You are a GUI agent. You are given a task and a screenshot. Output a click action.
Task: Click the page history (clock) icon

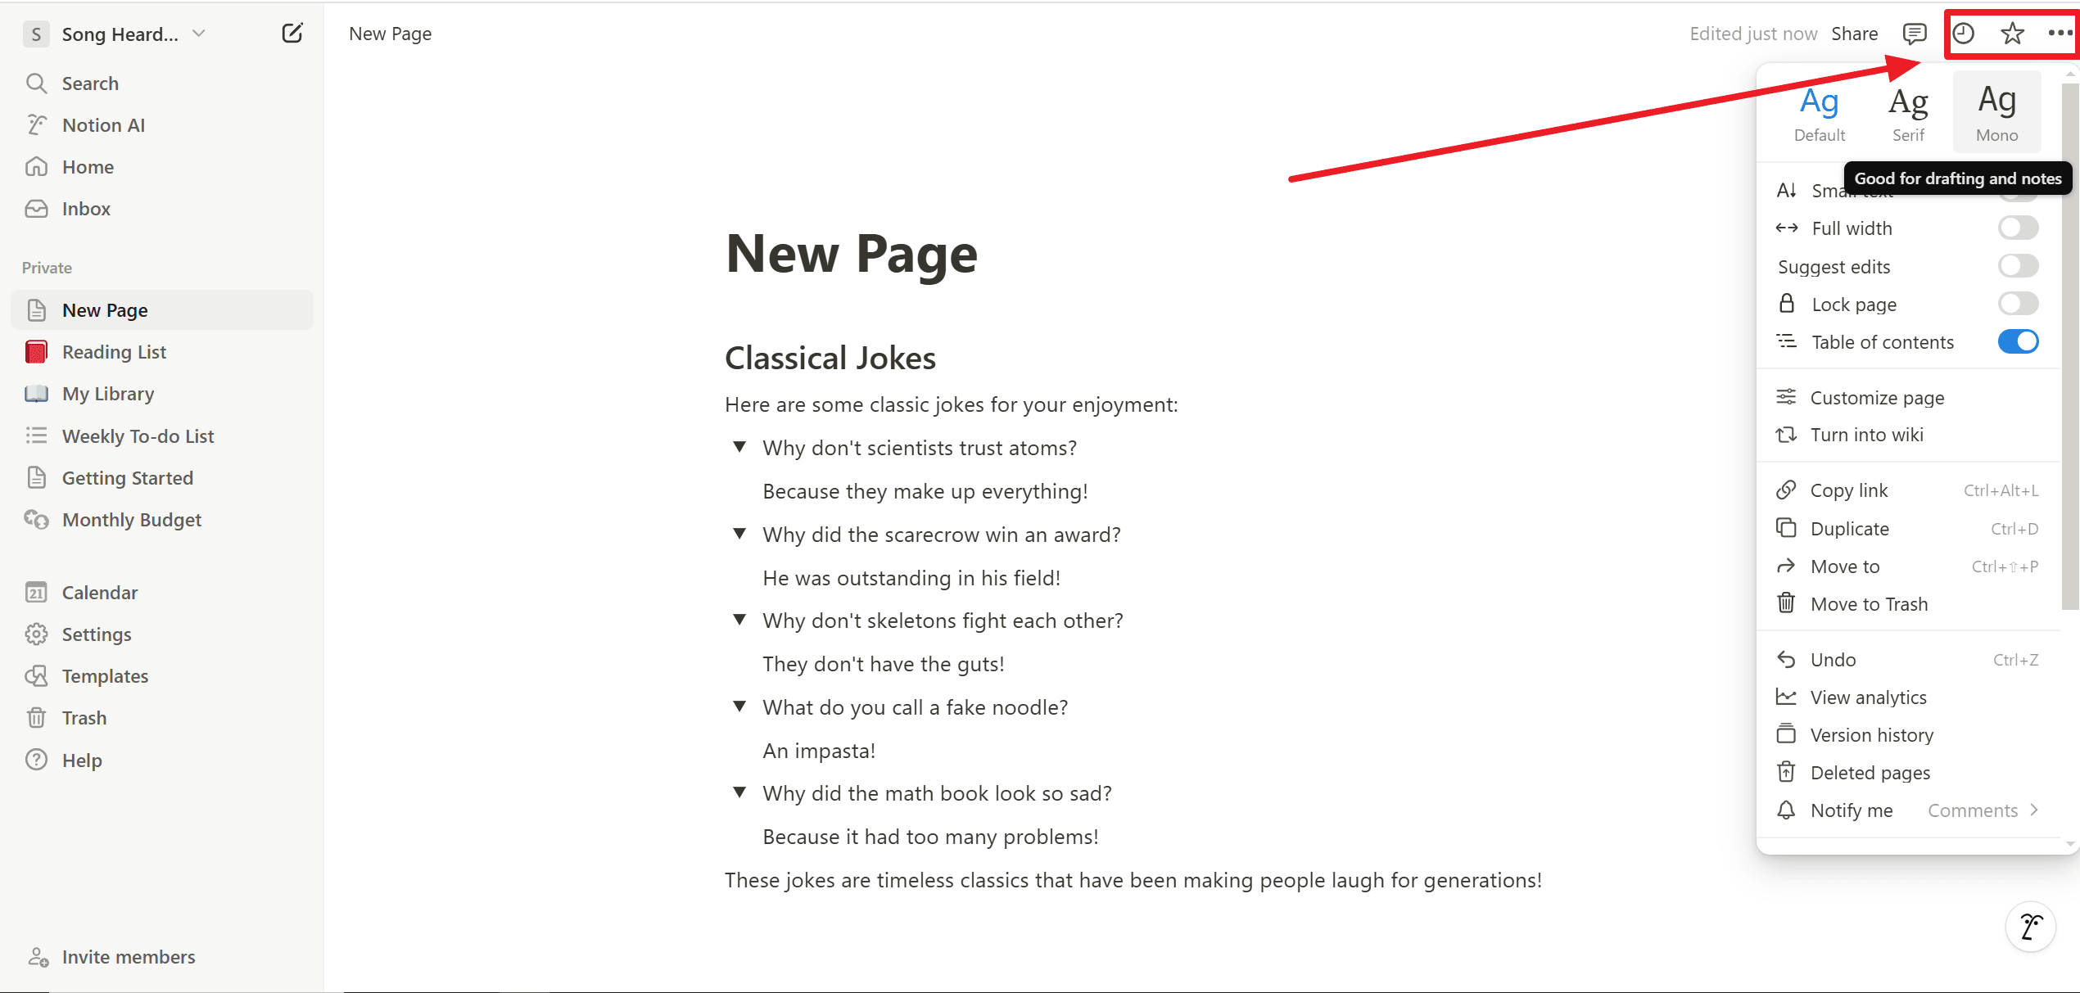click(1962, 33)
